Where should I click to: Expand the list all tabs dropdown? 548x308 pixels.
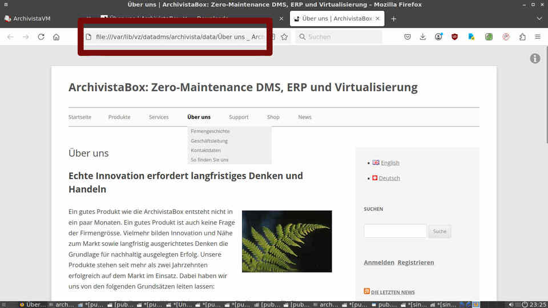pos(539,18)
